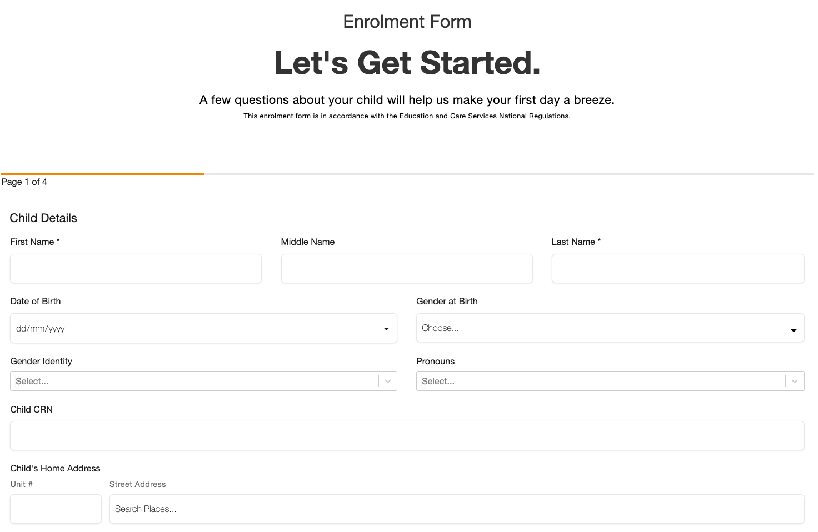
Task: Click the Child CRN text box
Action: 407,435
